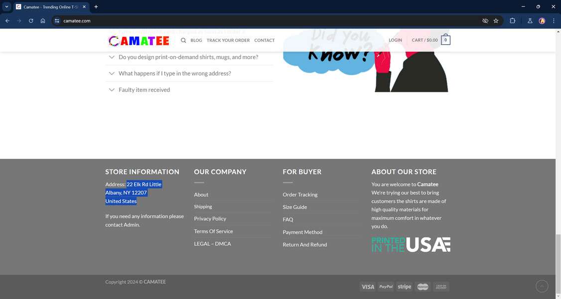Open the Return And Refund link
The width and height of the screenshot is (561, 299).
pos(305,244)
